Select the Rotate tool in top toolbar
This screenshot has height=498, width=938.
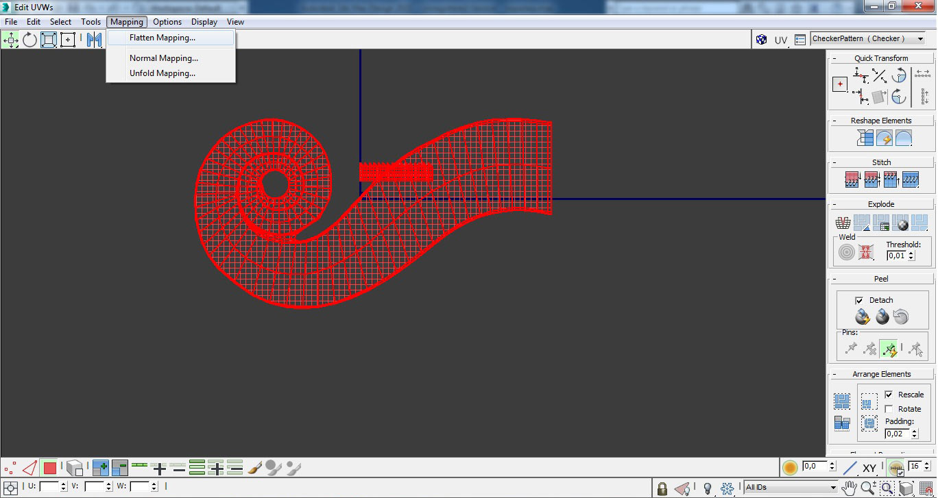click(x=29, y=40)
